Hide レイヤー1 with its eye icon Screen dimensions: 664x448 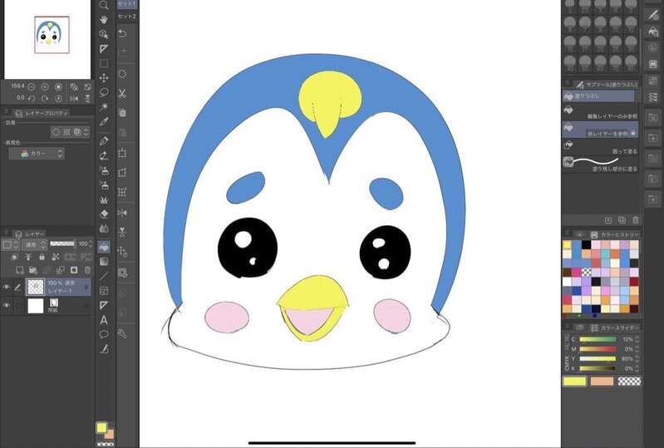[x=7, y=287]
